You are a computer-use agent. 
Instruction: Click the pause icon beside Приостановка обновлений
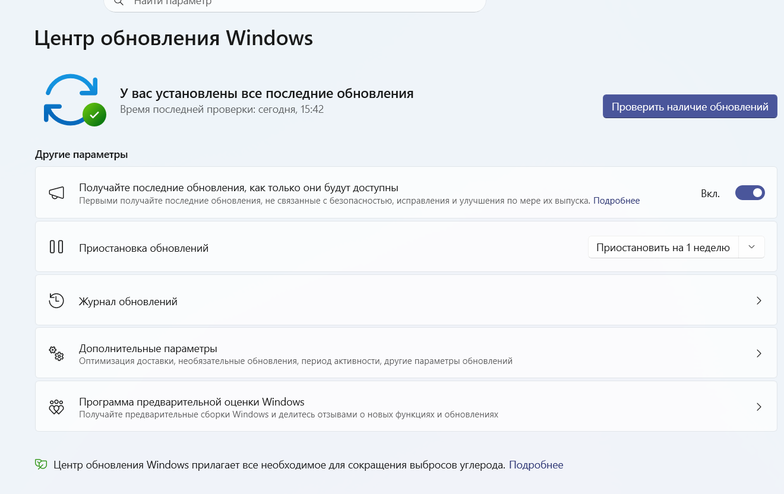click(56, 247)
